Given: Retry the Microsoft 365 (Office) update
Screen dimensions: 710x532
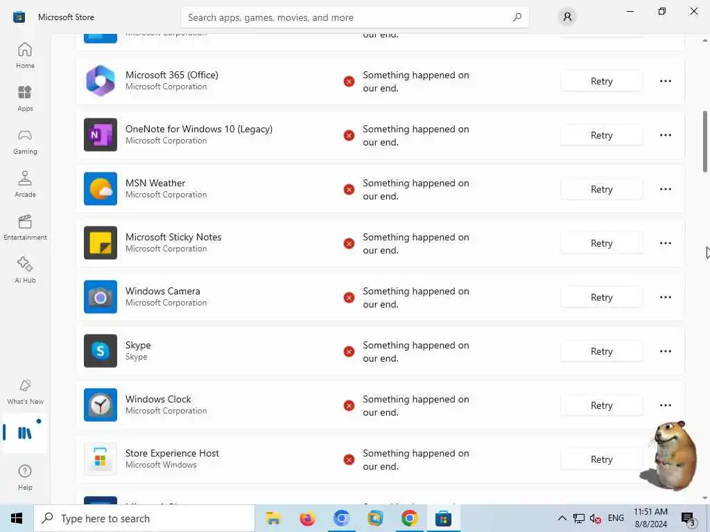Looking at the screenshot, I should pyautogui.click(x=601, y=81).
